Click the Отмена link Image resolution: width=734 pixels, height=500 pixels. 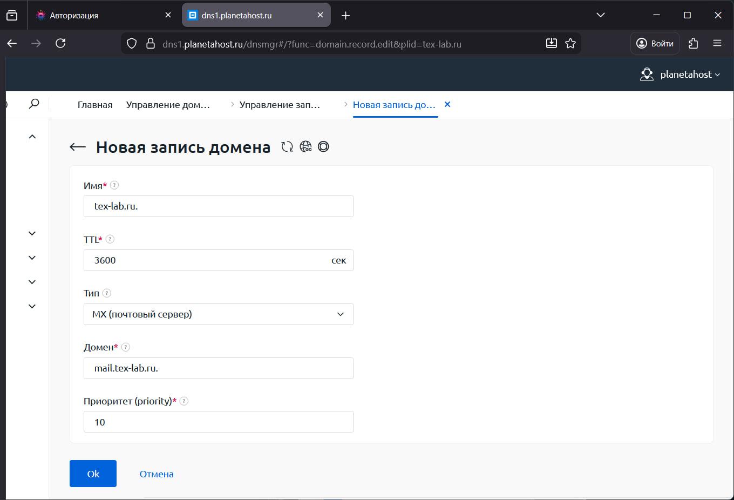pos(157,474)
